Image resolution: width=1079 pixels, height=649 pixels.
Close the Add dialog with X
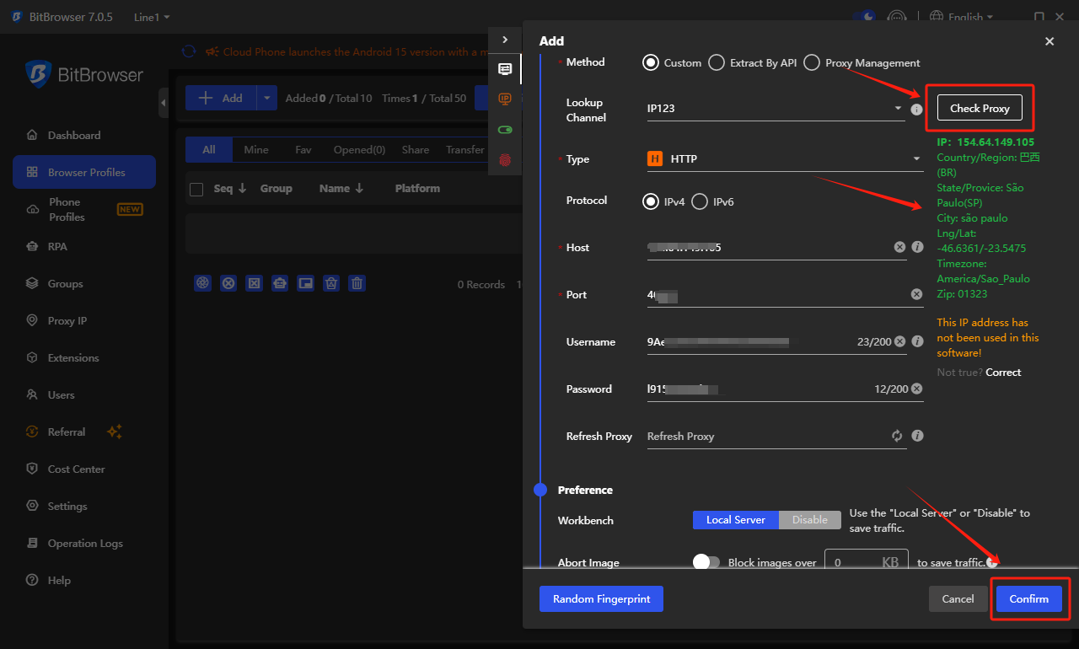point(1049,41)
